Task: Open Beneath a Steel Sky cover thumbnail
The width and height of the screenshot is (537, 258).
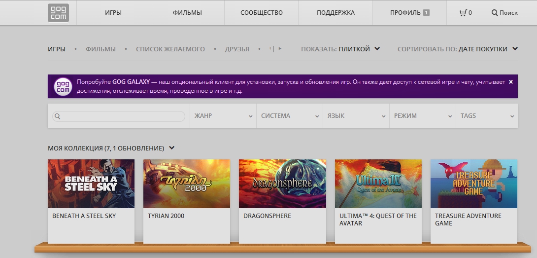Action: (x=91, y=184)
